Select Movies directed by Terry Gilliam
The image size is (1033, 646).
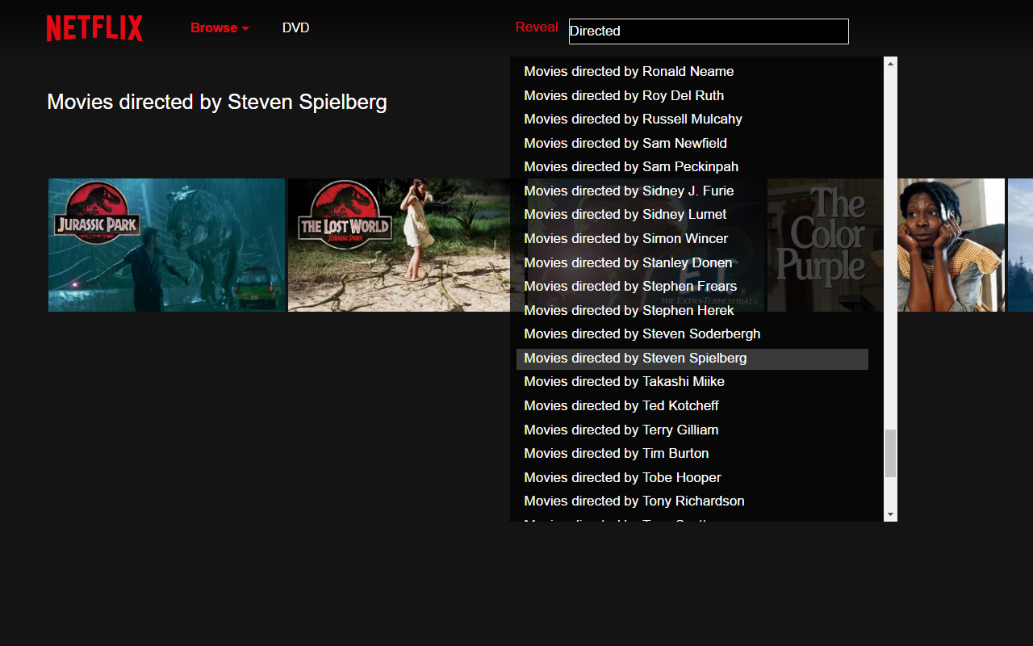click(692, 430)
